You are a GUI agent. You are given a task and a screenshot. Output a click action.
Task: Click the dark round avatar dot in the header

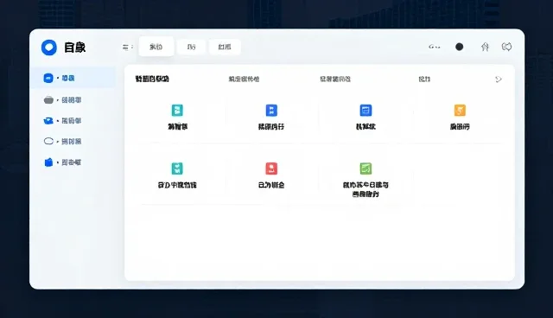pyautogui.click(x=459, y=47)
